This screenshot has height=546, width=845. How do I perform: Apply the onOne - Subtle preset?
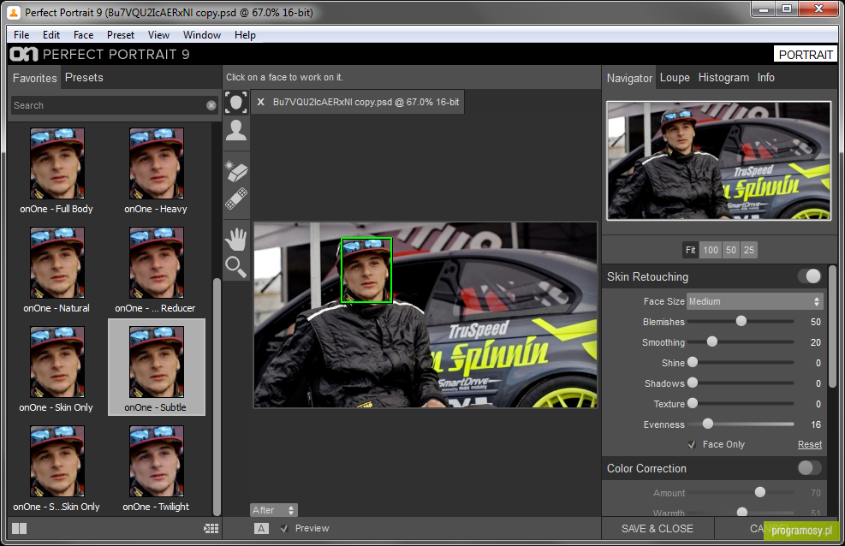[157, 367]
